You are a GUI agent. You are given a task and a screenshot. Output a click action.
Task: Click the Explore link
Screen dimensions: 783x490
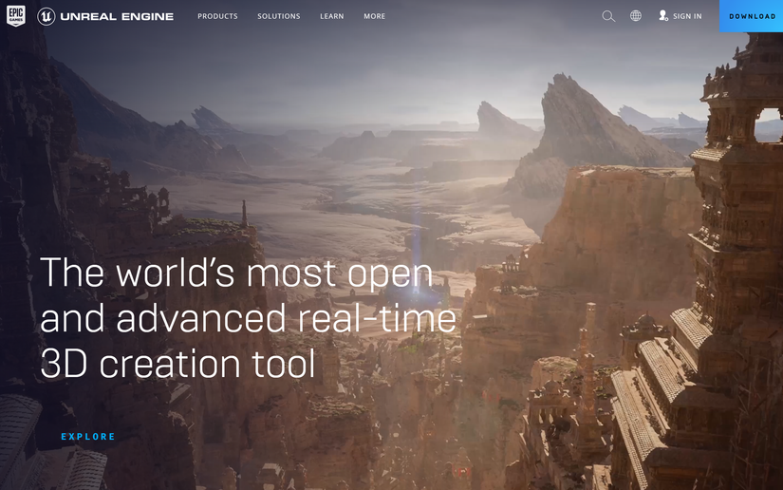point(88,437)
